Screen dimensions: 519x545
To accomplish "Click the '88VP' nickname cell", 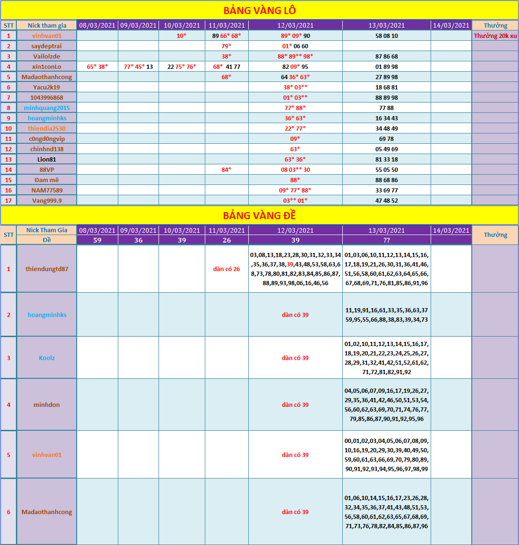I will [47, 169].
